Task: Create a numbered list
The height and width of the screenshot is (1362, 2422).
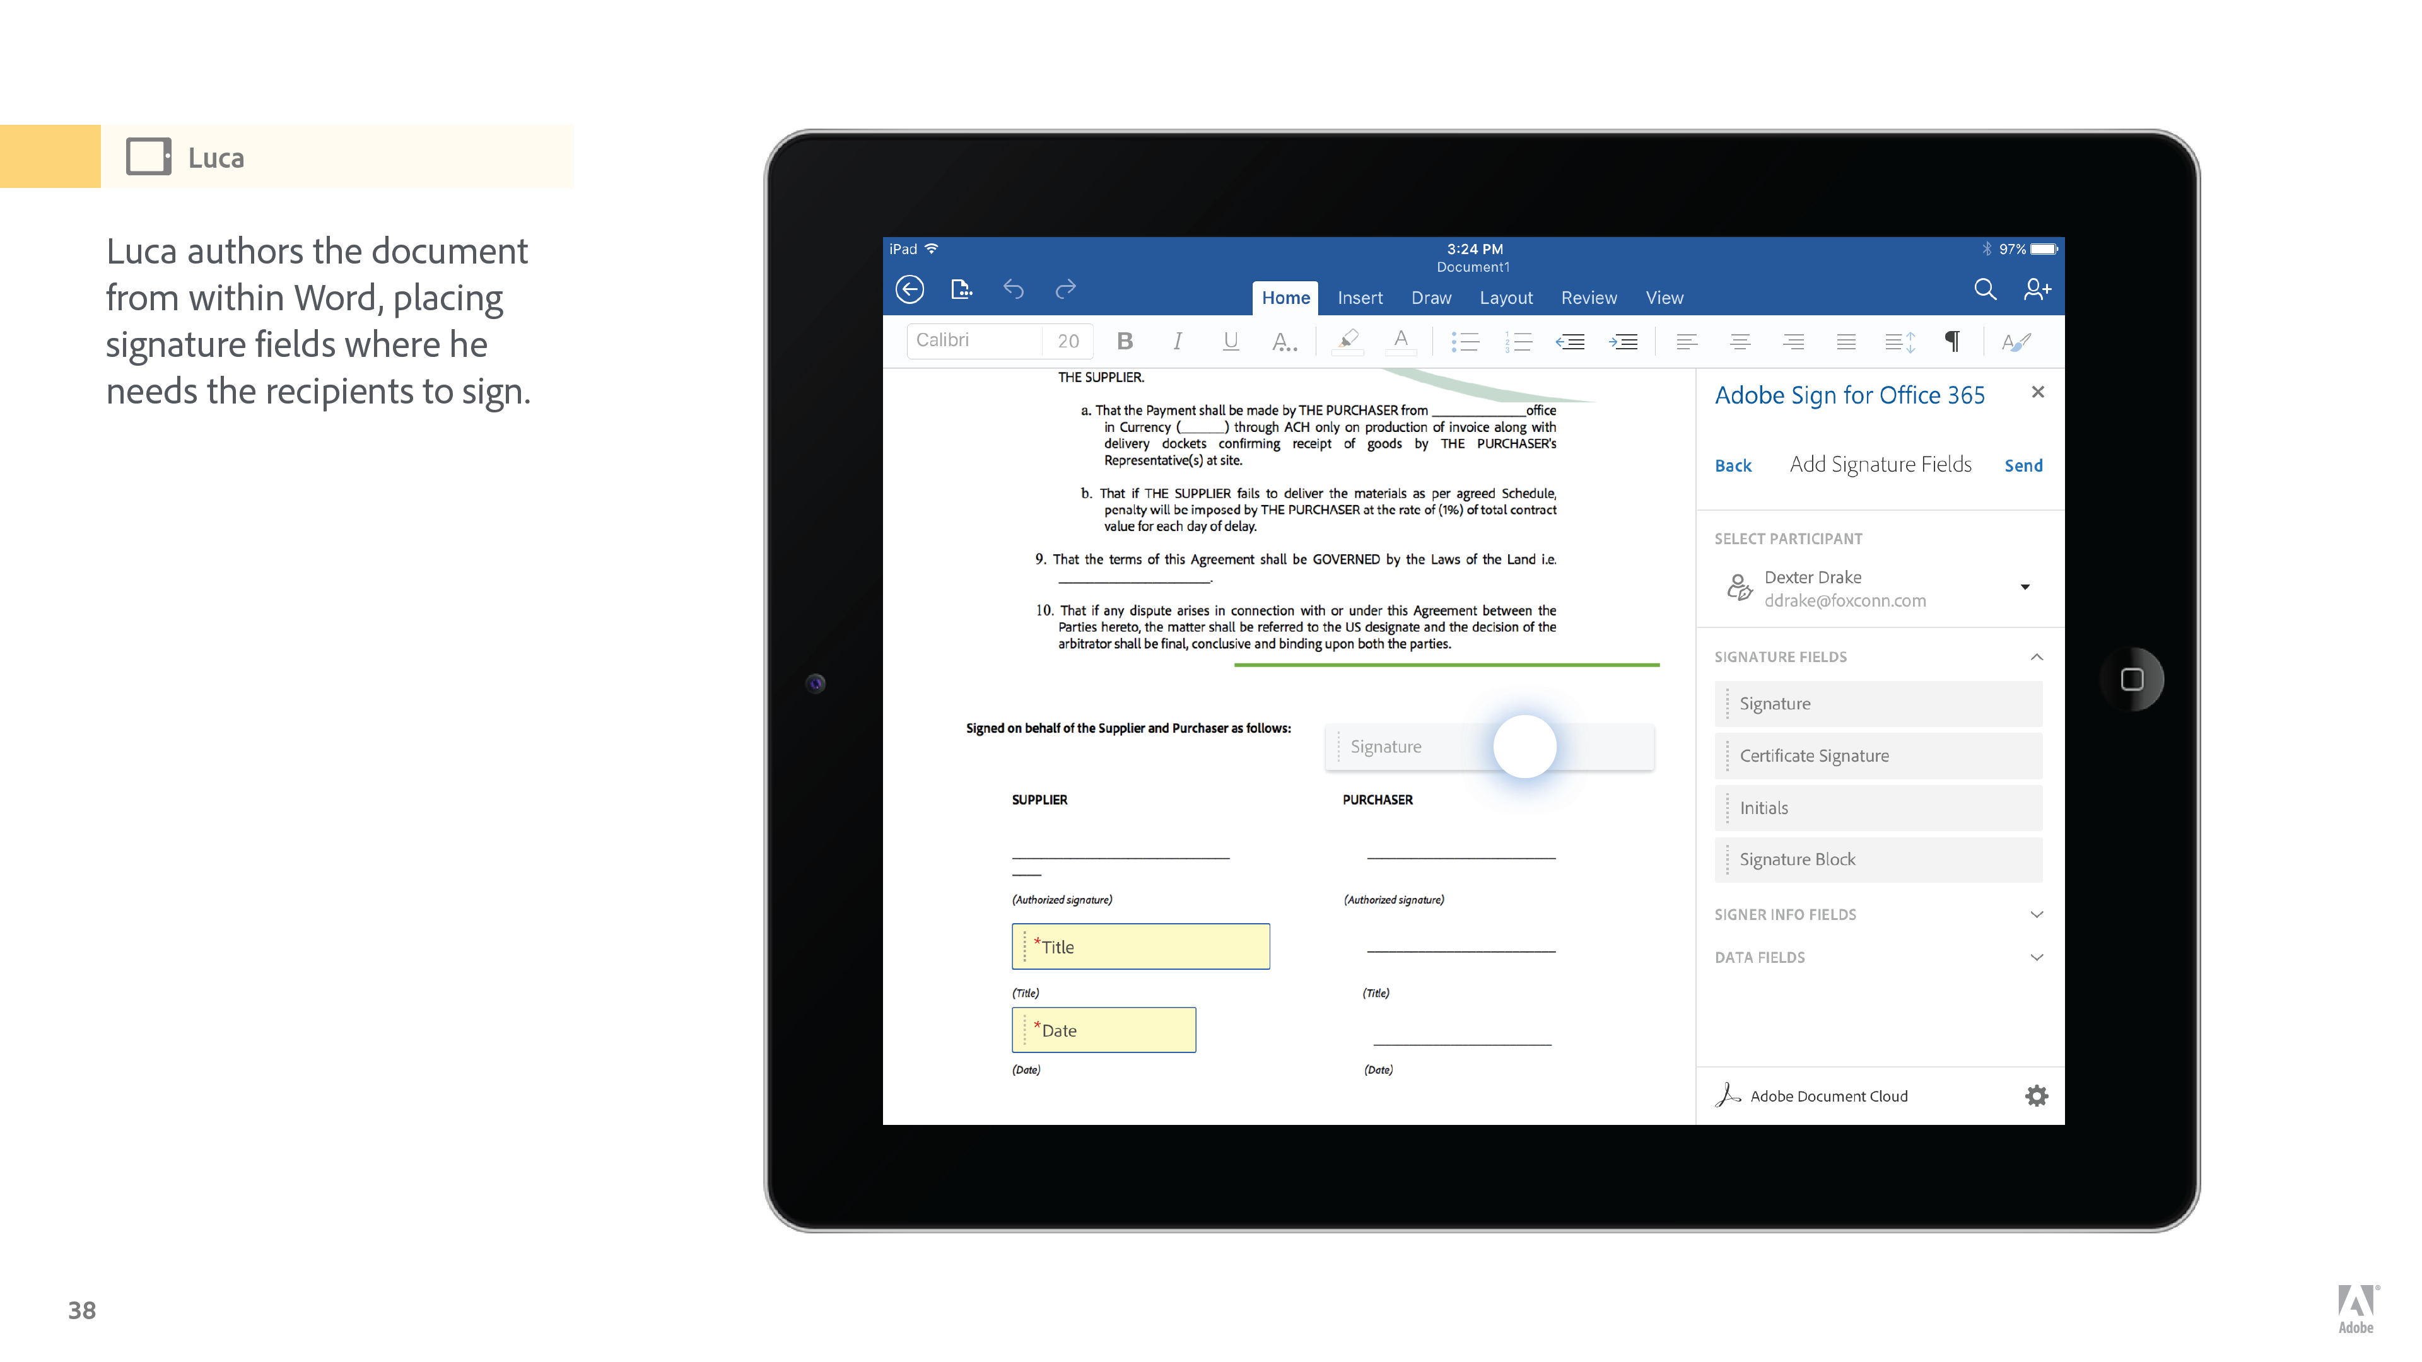Action: 1518,341
